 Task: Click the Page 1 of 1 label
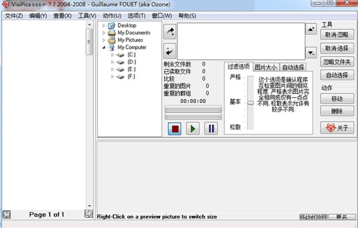pos(47,215)
